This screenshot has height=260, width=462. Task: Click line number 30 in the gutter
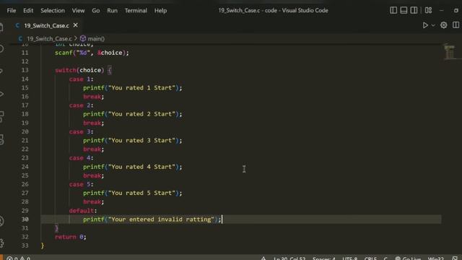[25, 220]
